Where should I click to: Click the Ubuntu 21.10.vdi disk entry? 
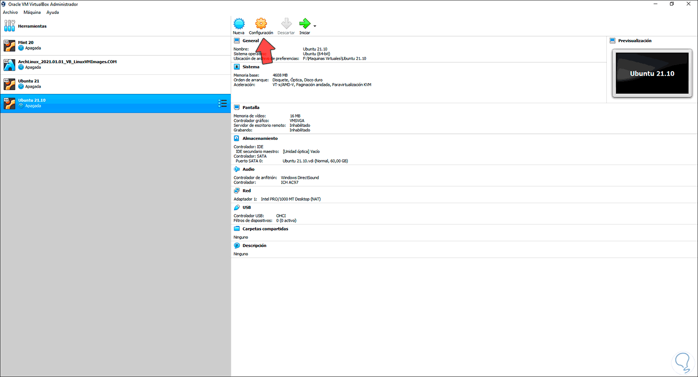[315, 161]
